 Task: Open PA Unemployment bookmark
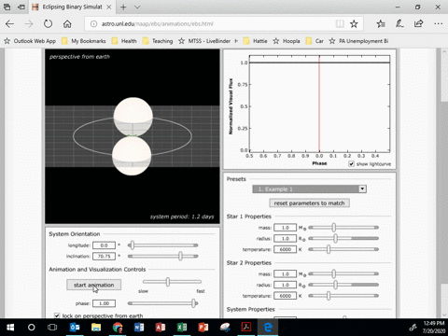(x=358, y=41)
